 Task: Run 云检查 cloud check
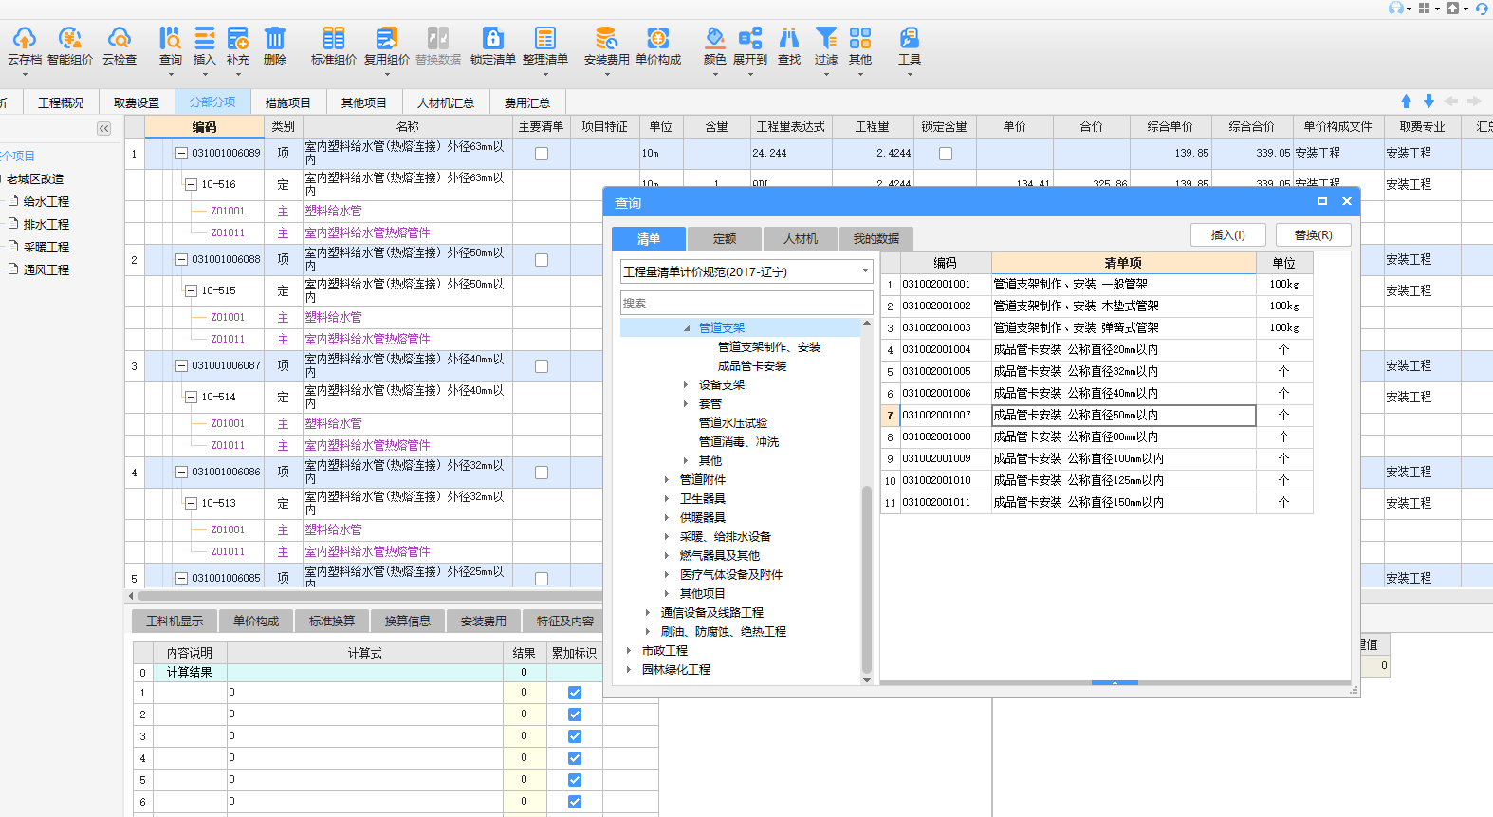(x=120, y=39)
